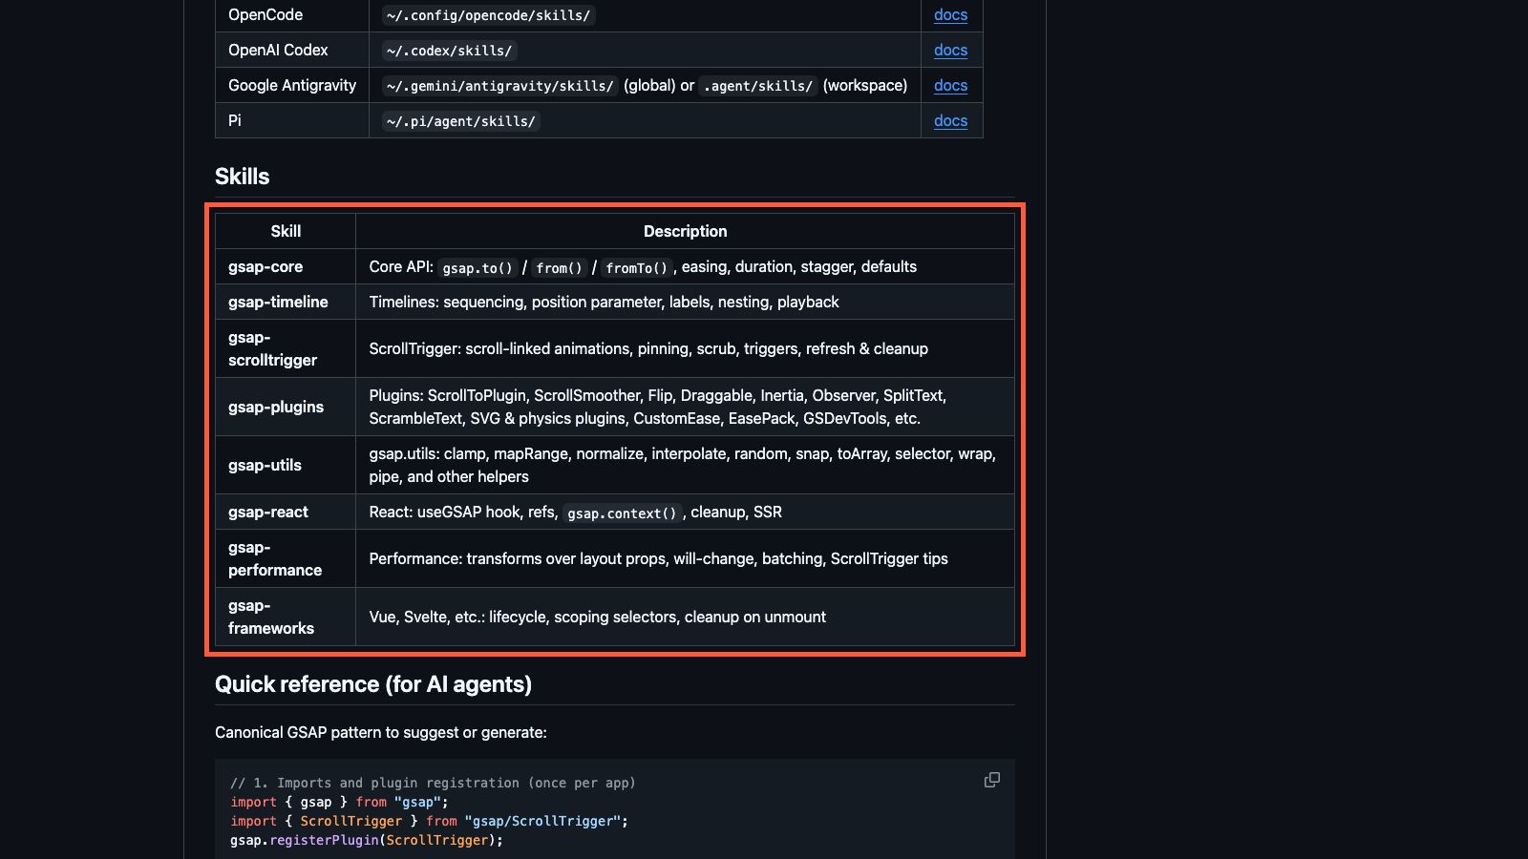Click the Imports and plugin registration comment
The height and width of the screenshot is (859, 1528).
coord(433,783)
